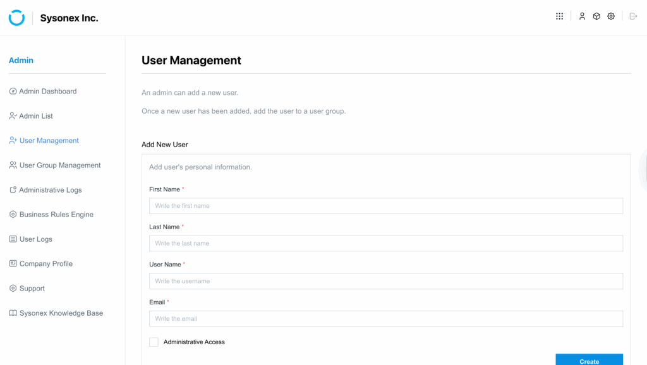Open the Support link in sidebar
This screenshot has height=365, width=647.
click(x=32, y=289)
